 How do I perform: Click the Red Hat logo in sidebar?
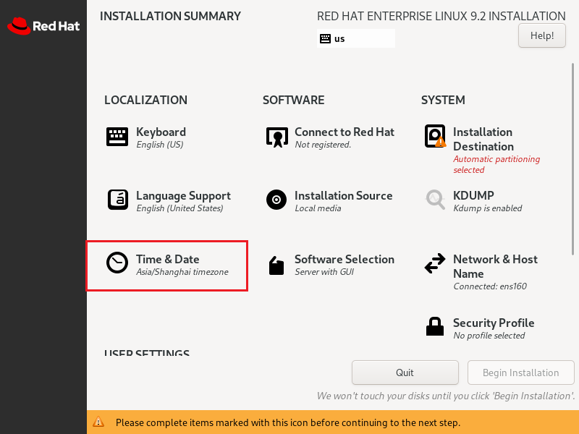click(43, 26)
